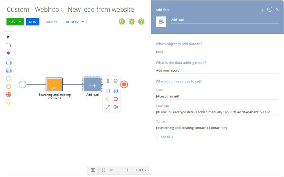Image resolution: width=284 pixels, height=177 pixels.
Task: Delete the Add lead element via trash icon
Action: 108,81
